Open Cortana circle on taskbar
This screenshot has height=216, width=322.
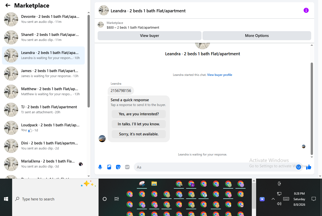(105, 199)
